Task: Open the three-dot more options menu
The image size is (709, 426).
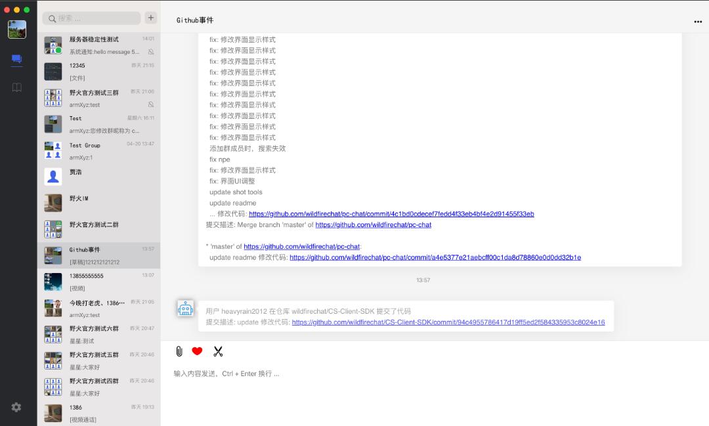Action: coord(697,22)
